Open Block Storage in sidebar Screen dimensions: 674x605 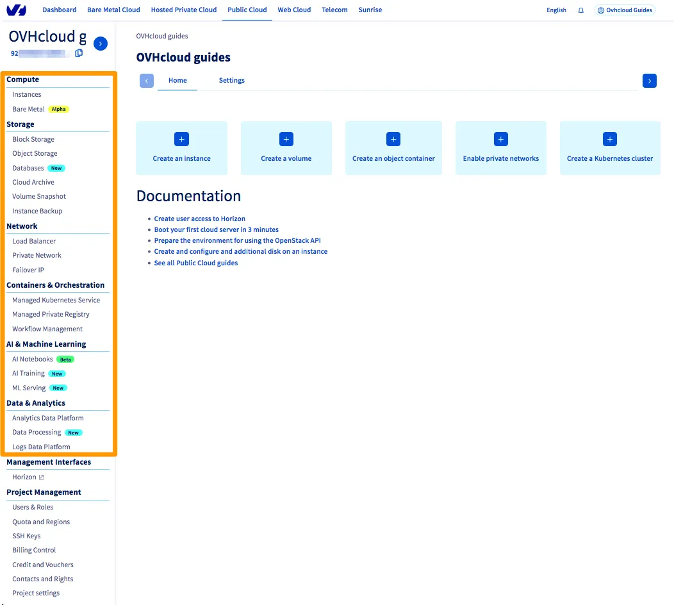(33, 139)
